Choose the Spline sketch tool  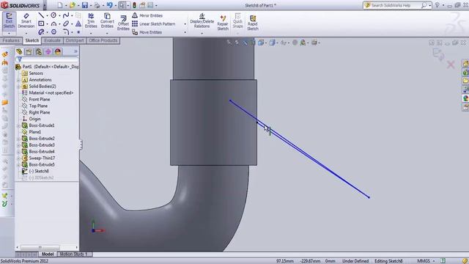pyautogui.click(x=66, y=15)
